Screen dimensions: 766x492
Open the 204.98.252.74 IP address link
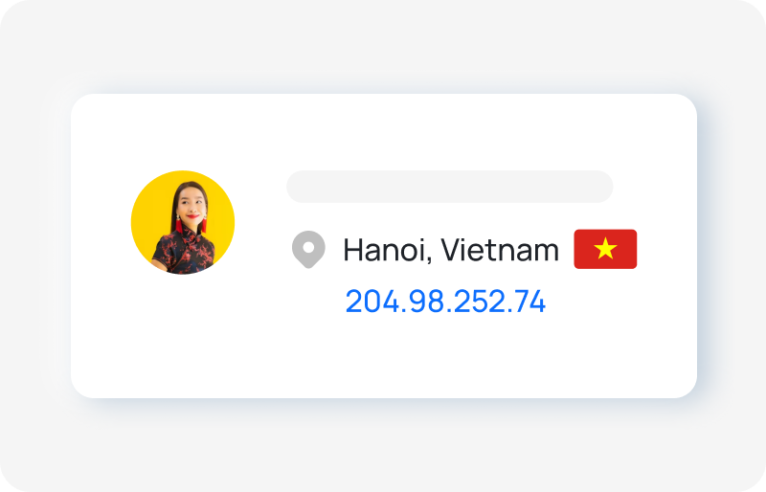tap(445, 302)
